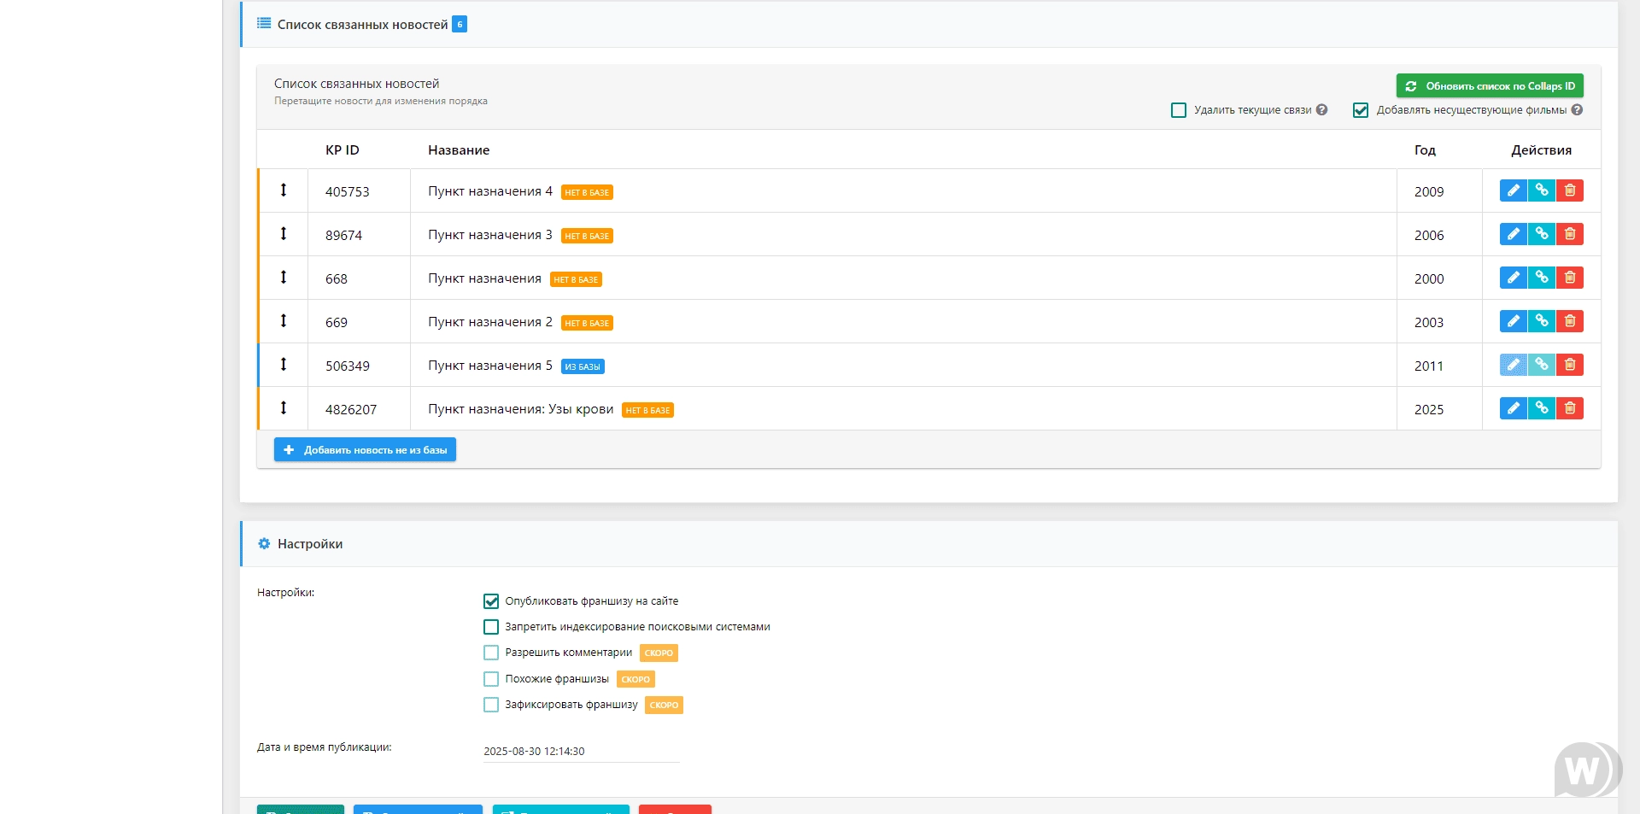1640x814 pixels.
Task: Enable Запретить индексирование поисковыми системами
Action: (491, 627)
